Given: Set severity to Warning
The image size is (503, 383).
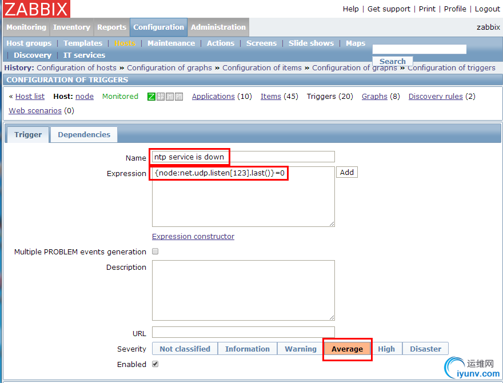Looking at the screenshot, I should point(301,349).
